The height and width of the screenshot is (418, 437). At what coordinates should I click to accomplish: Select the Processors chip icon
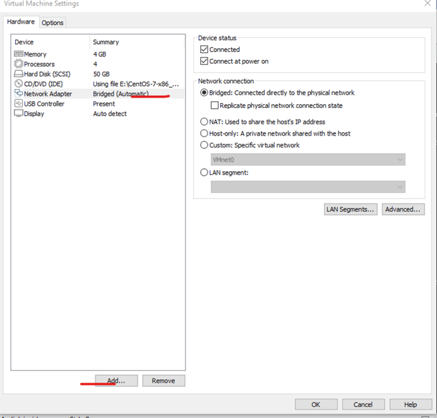tap(18, 64)
